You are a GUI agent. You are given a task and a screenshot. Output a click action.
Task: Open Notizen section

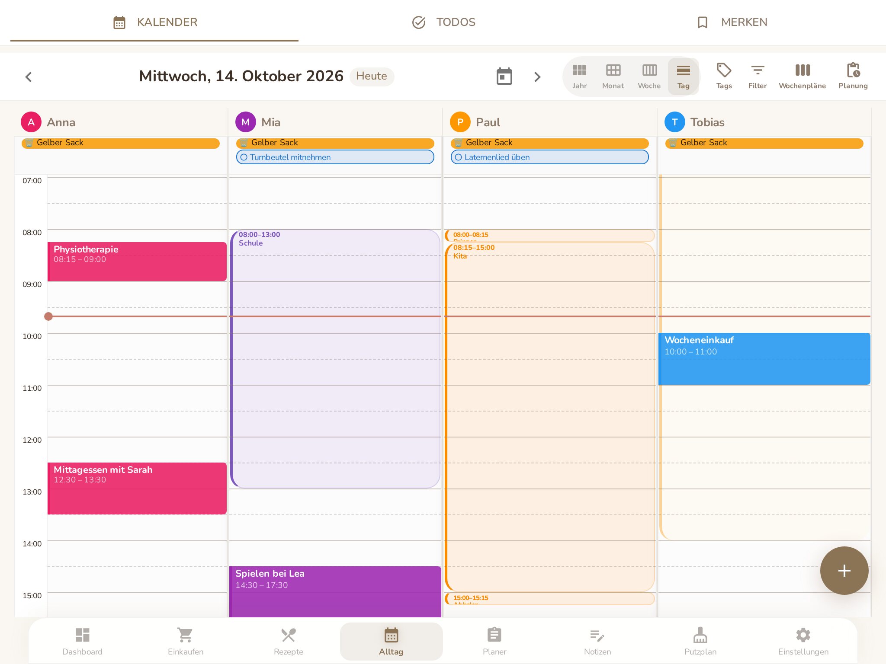click(x=597, y=642)
